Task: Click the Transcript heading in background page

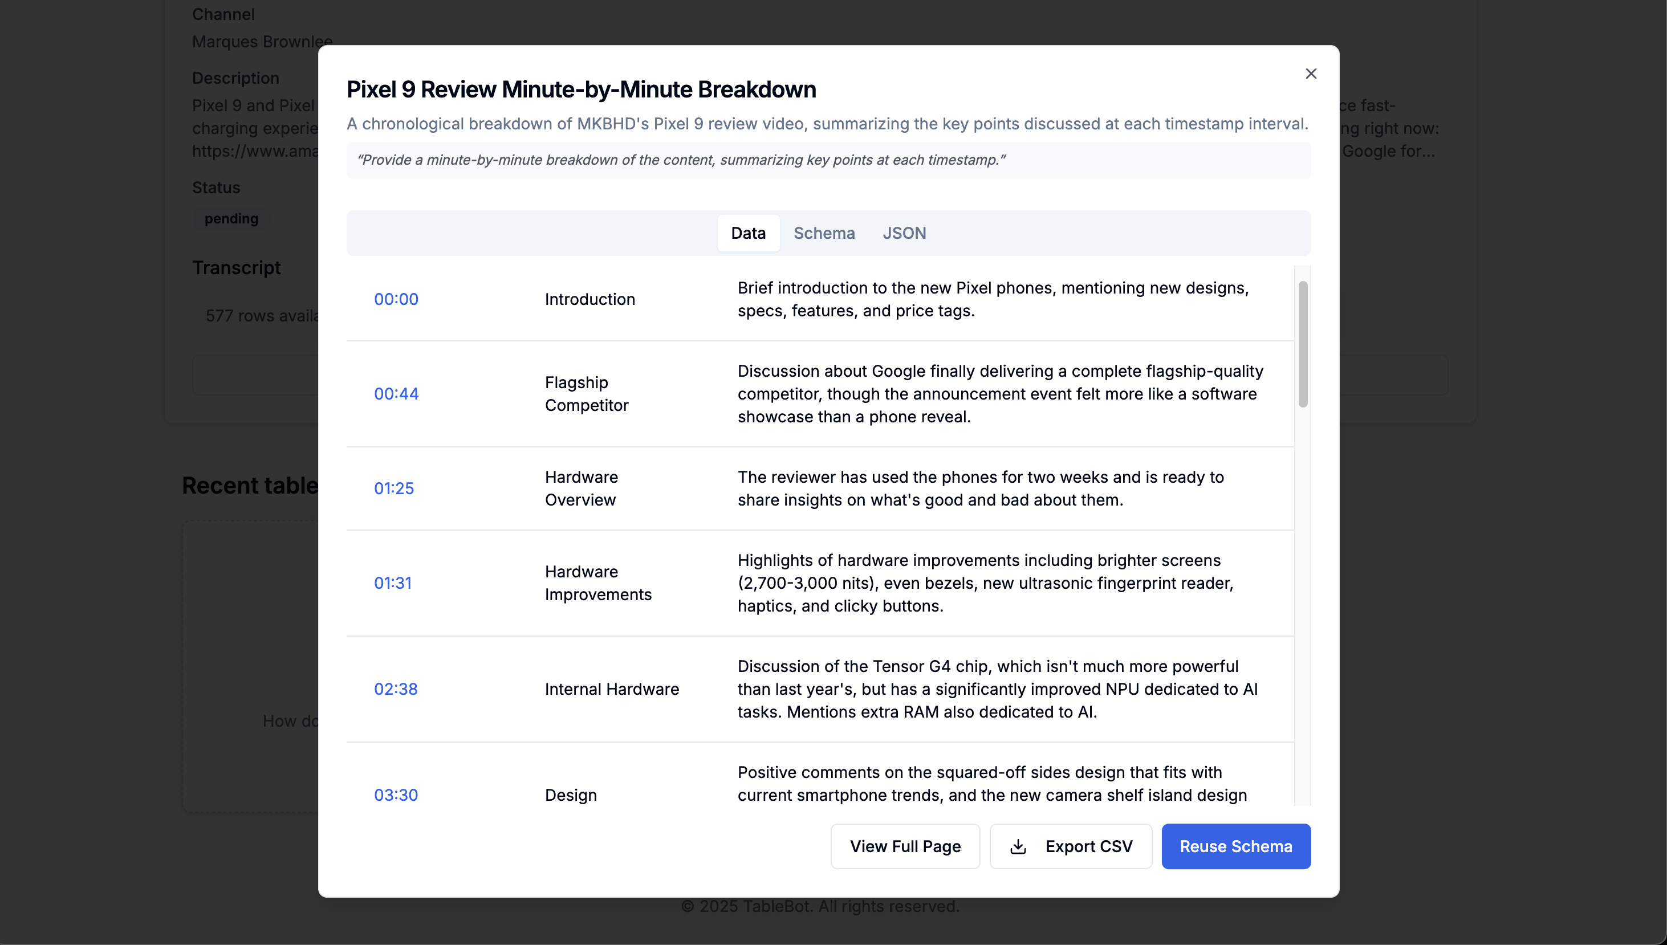Action: pos(236,268)
